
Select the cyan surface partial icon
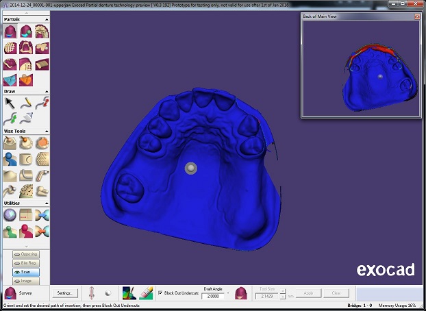pyautogui.click(x=10, y=80)
